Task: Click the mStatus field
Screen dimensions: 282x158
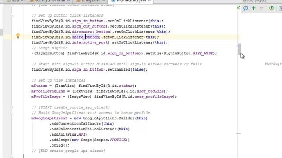Action: (x=39, y=86)
